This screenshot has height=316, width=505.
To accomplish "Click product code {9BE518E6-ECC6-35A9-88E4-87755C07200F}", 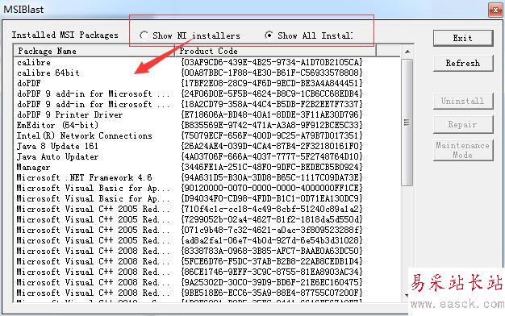I will point(272,293).
